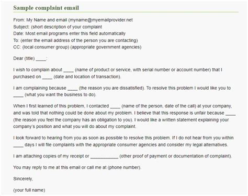
Task: Click the blank after 'Dear (title)'
Action: [x=41, y=60]
